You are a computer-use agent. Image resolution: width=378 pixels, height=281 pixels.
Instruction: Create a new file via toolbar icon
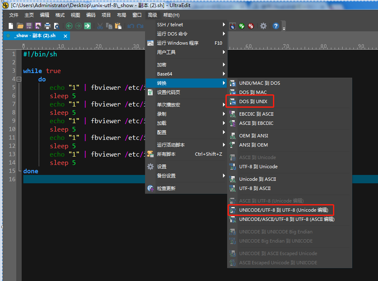point(11,25)
